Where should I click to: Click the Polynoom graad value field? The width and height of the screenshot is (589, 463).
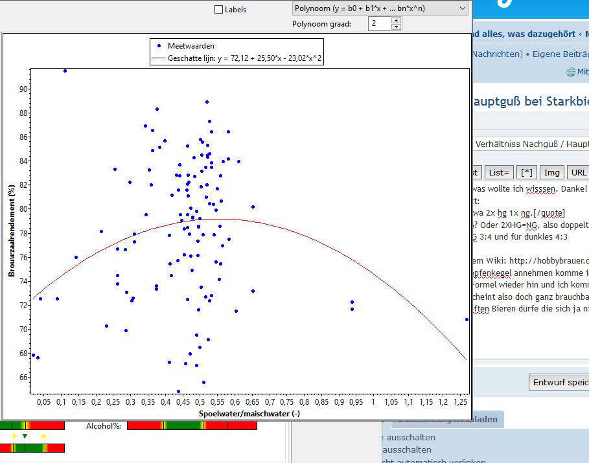tap(379, 24)
